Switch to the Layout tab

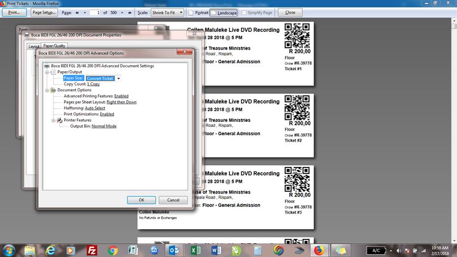(x=34, y=46)
